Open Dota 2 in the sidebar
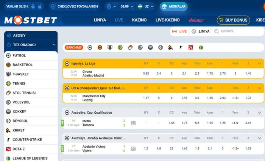This screenshot has width=265, height=161. [x=31, y=149]
